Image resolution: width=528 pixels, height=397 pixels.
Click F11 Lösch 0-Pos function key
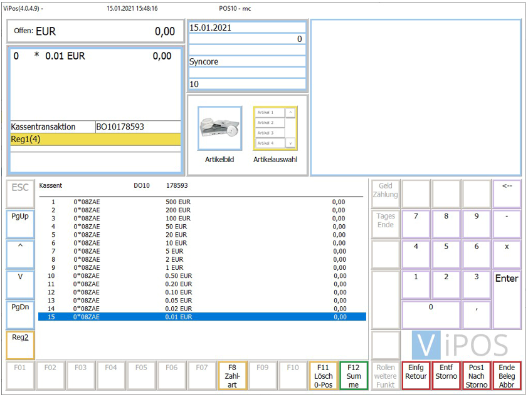pos(323,376)
